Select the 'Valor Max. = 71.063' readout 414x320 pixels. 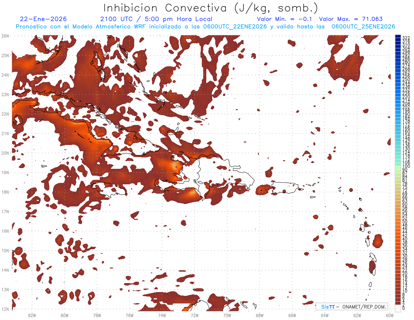pyautogui.click(x=351, y=19)
